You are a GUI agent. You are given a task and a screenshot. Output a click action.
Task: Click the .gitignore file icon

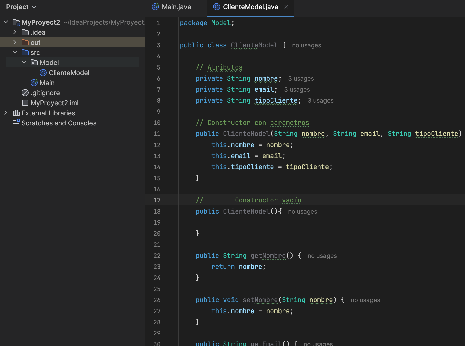(x=25, y=93)
